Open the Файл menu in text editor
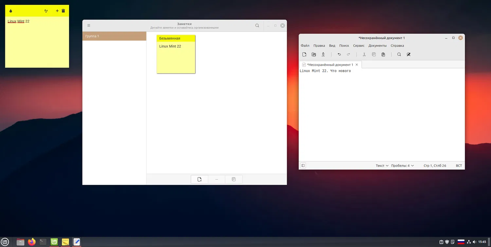 (x=305, y=46)
